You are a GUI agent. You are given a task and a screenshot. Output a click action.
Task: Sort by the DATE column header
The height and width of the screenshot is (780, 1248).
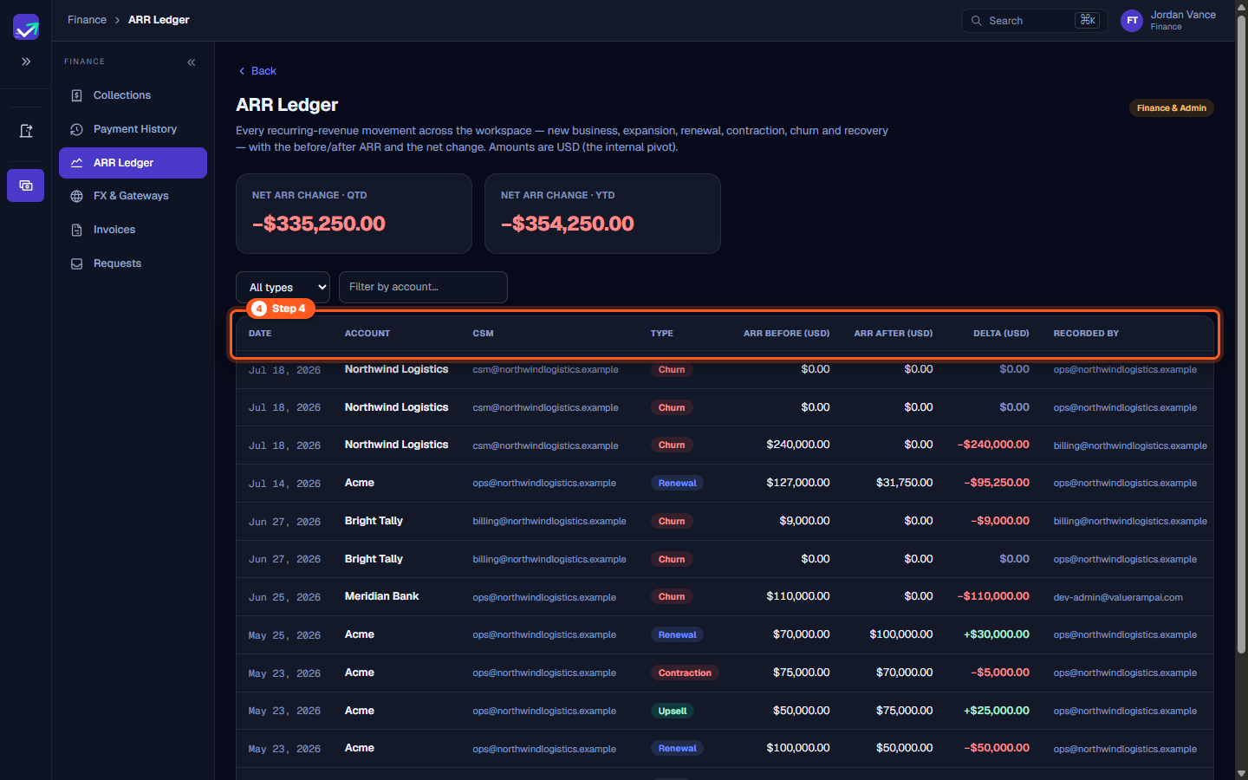[x=260, y=334]
